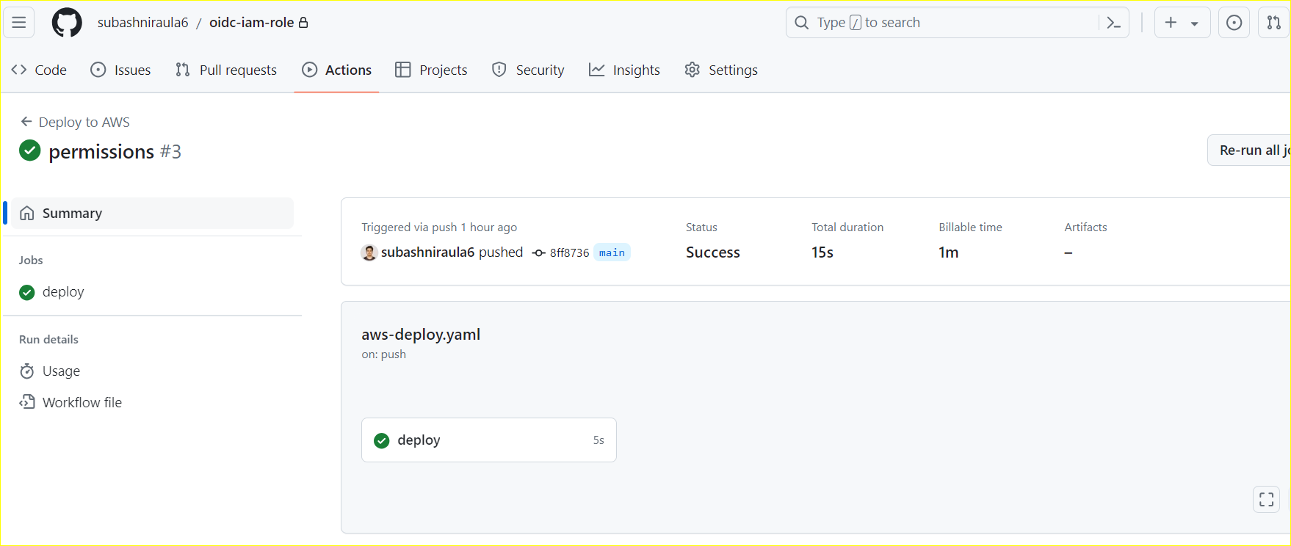Go to the Security tab
This screenshot has width=1291, height=546.
click(528, 70)
